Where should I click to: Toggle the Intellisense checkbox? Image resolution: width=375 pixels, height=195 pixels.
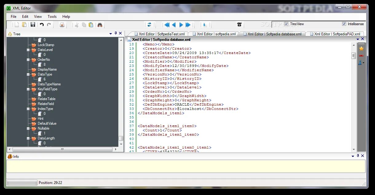click(x=344, y=24)
